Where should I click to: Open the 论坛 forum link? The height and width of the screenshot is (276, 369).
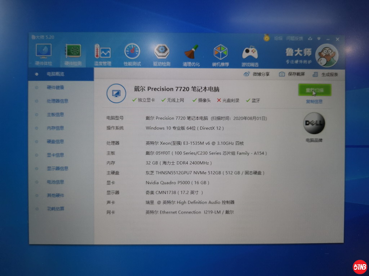pos(278,38)
